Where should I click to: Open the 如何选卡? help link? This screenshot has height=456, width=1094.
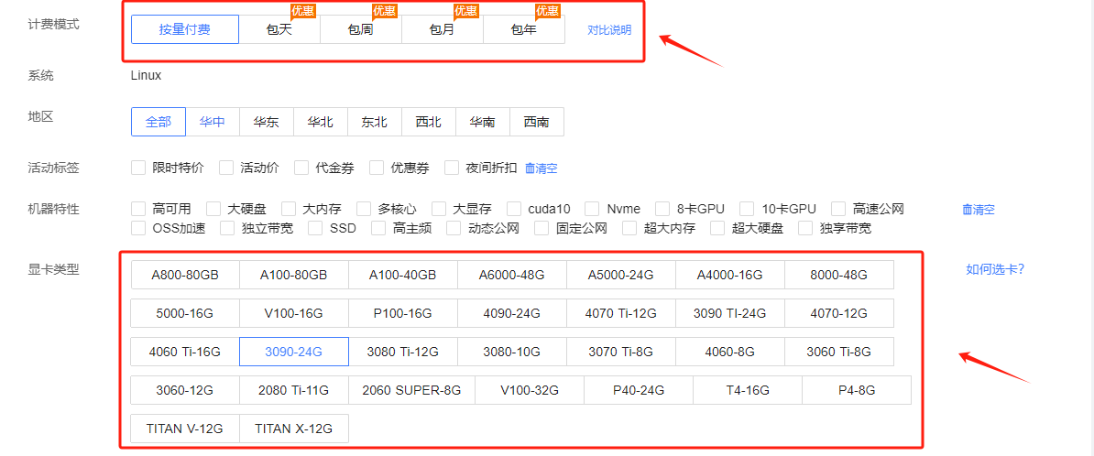tap(995, 269)
